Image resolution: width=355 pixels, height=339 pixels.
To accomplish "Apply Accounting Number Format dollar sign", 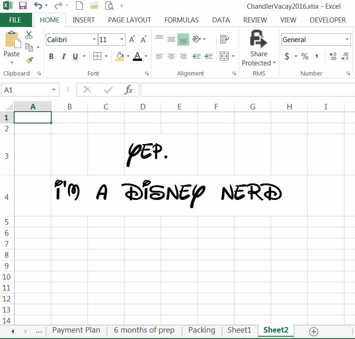I will pyautogui.click(x=287, y=56).
